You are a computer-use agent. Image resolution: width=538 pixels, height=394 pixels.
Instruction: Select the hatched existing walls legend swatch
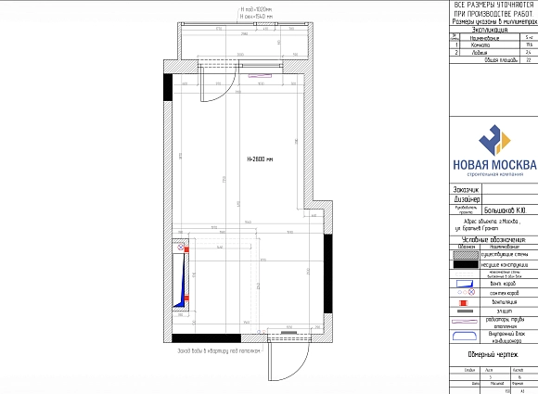(466, 255)
